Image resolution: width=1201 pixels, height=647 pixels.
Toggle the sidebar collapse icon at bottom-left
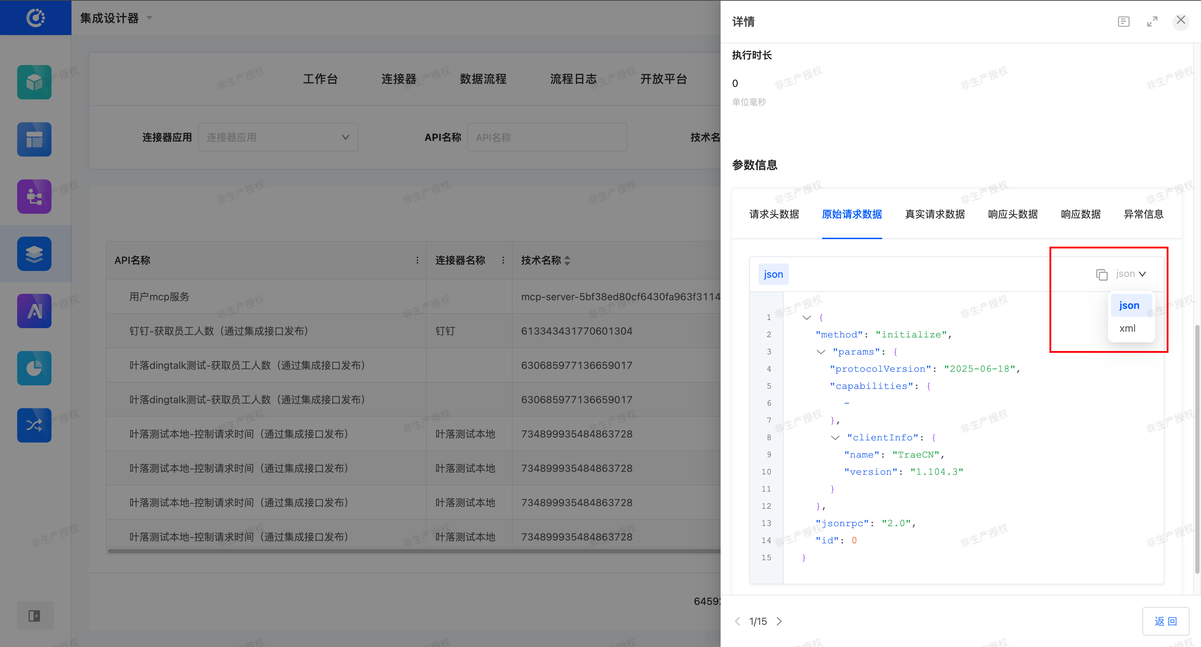click(x=35, y=616)
